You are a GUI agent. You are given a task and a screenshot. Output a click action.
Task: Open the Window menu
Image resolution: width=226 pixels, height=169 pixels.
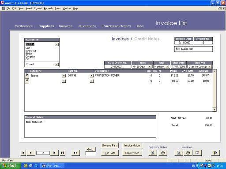(67, 8)
